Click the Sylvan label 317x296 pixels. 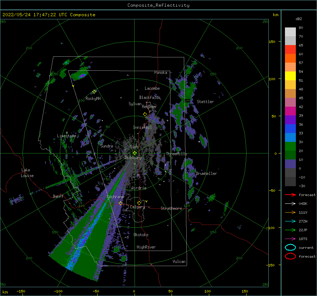[135, 104]
